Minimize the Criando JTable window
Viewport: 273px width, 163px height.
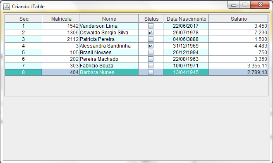coord(233,5)
